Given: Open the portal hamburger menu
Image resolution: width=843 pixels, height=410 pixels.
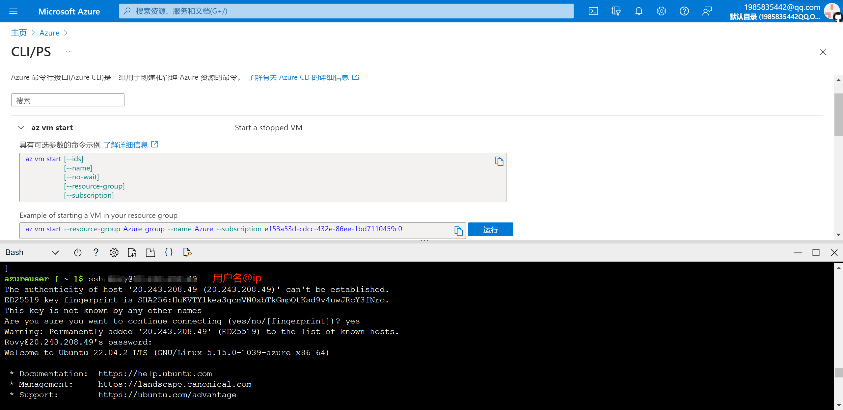Looking at the screenshot, I should pyautogui.click(x=14, y=11).
